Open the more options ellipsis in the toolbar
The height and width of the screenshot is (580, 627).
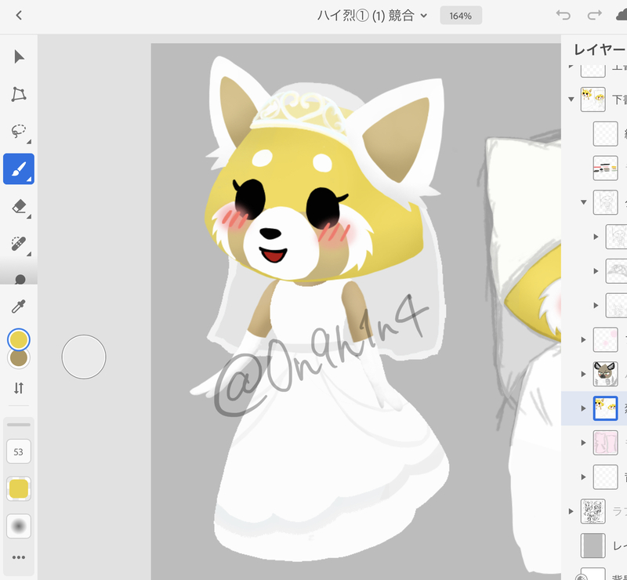tap(19, 557)
